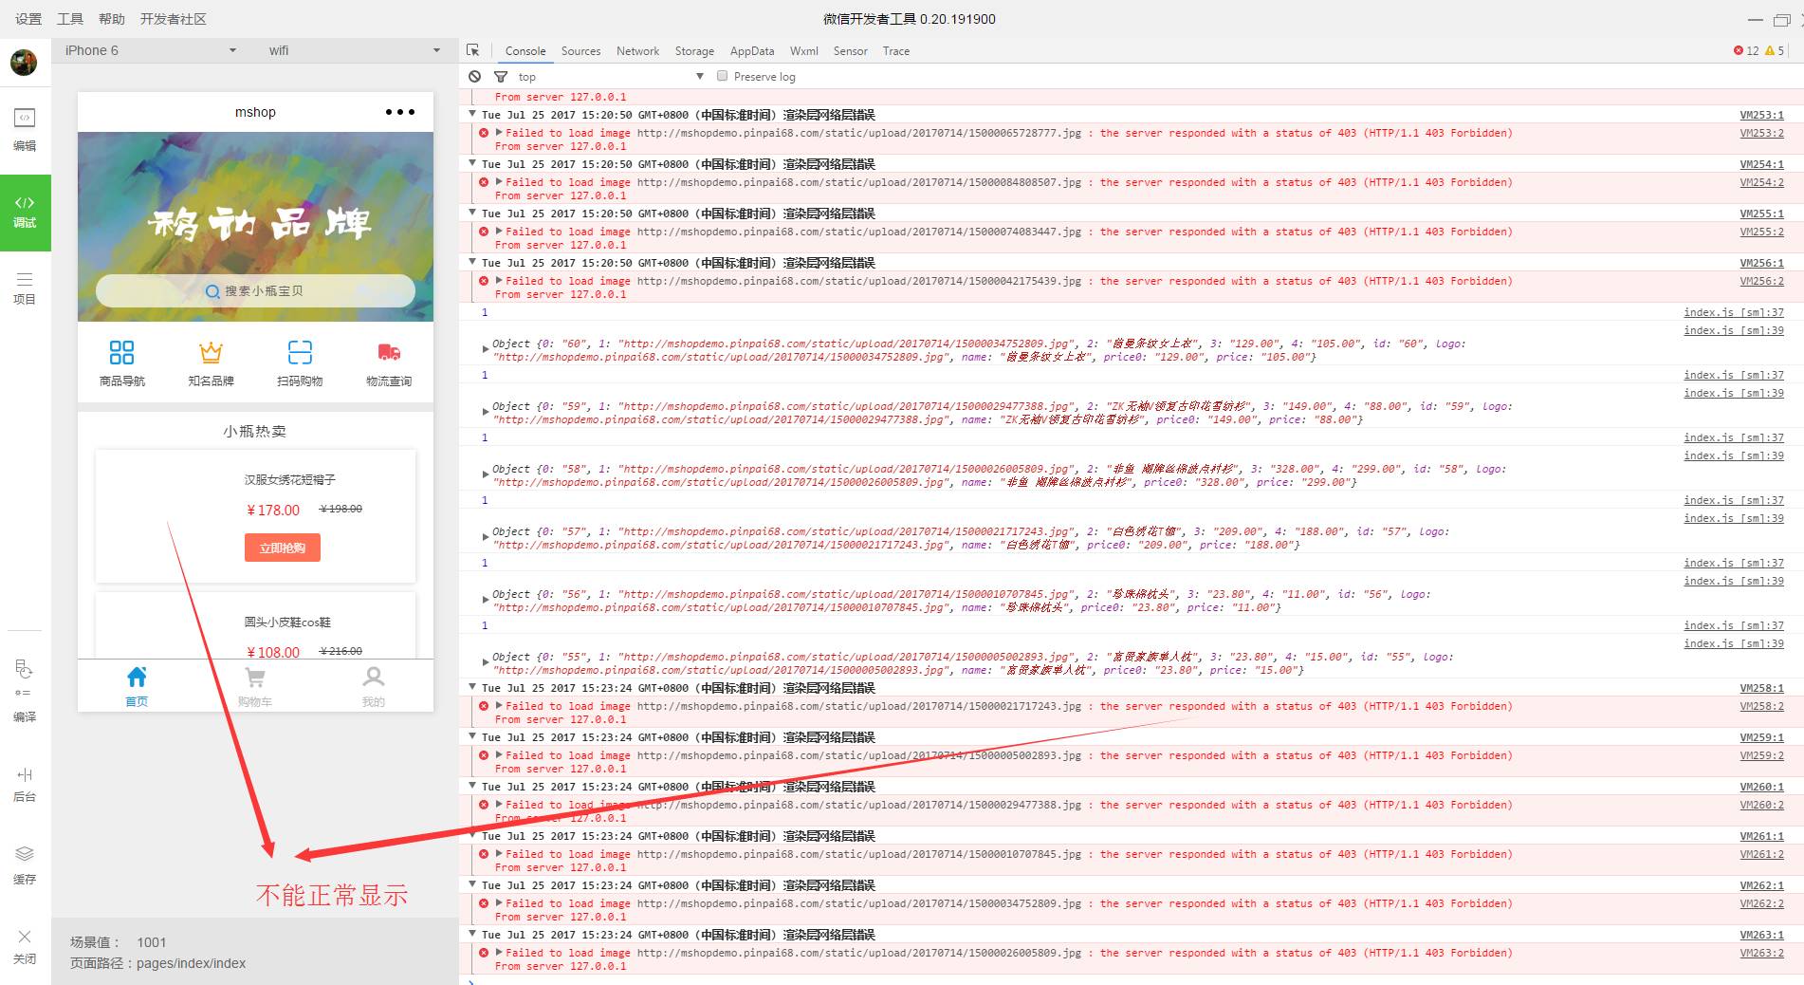Run 编译 compile from the sidebar
Image resolution: width=1804 pixels, height=985 pixels.
click(25, 692)
